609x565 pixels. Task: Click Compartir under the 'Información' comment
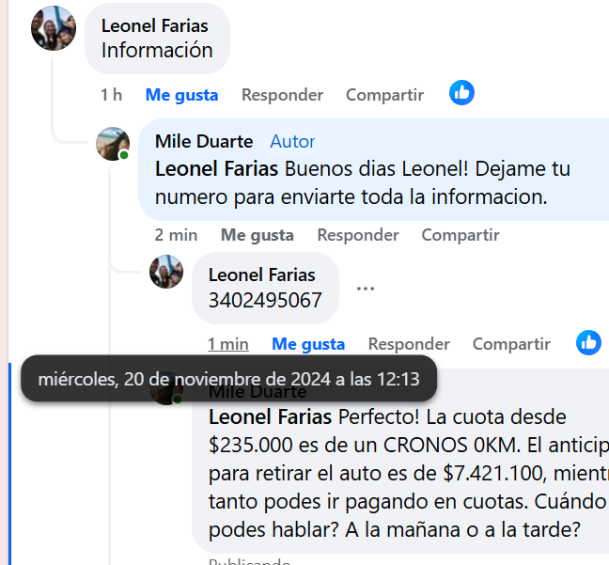click(384, 95)
